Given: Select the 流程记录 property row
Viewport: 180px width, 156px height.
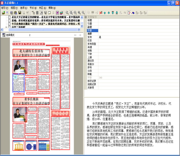Looking at the screenshot, I should [x=133, y=84].
